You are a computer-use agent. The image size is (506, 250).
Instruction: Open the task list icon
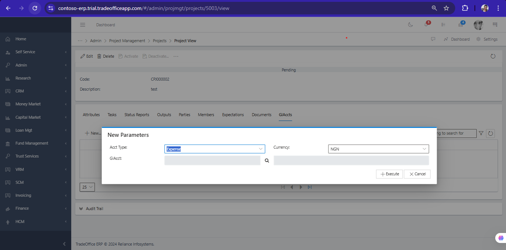[x=443, y=25]
